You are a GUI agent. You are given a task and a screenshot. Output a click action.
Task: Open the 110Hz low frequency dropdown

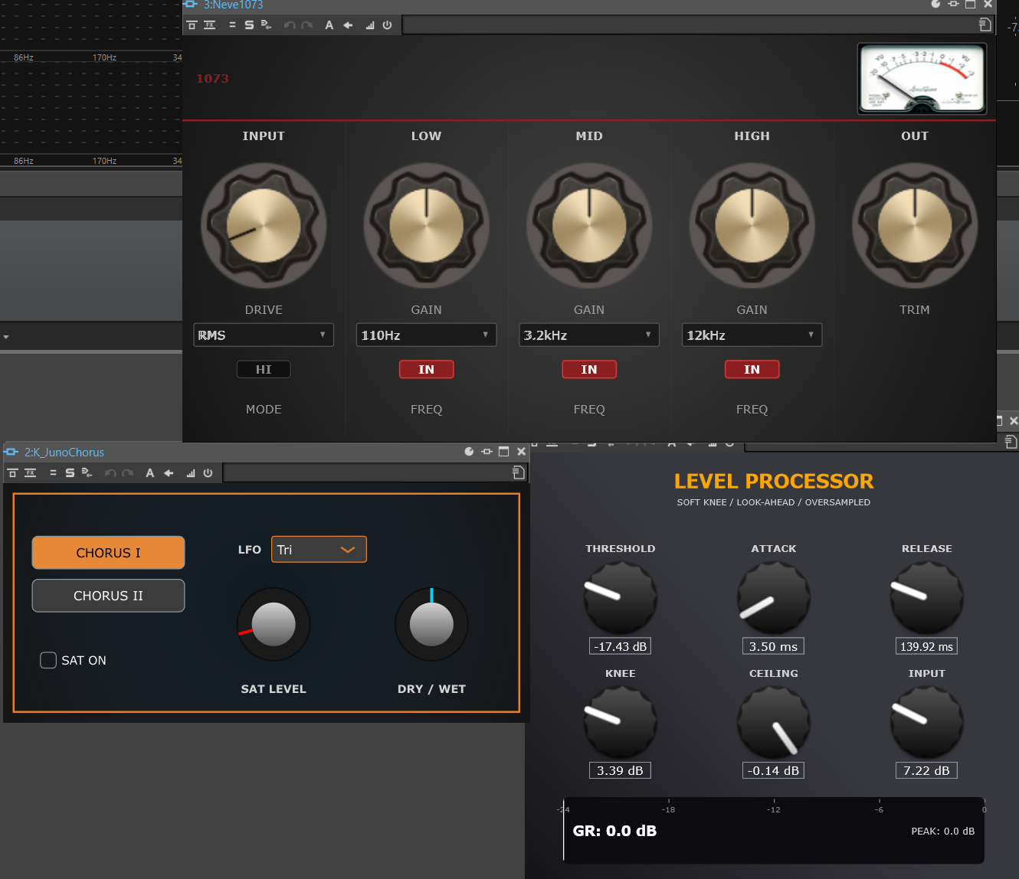[427, 335]
